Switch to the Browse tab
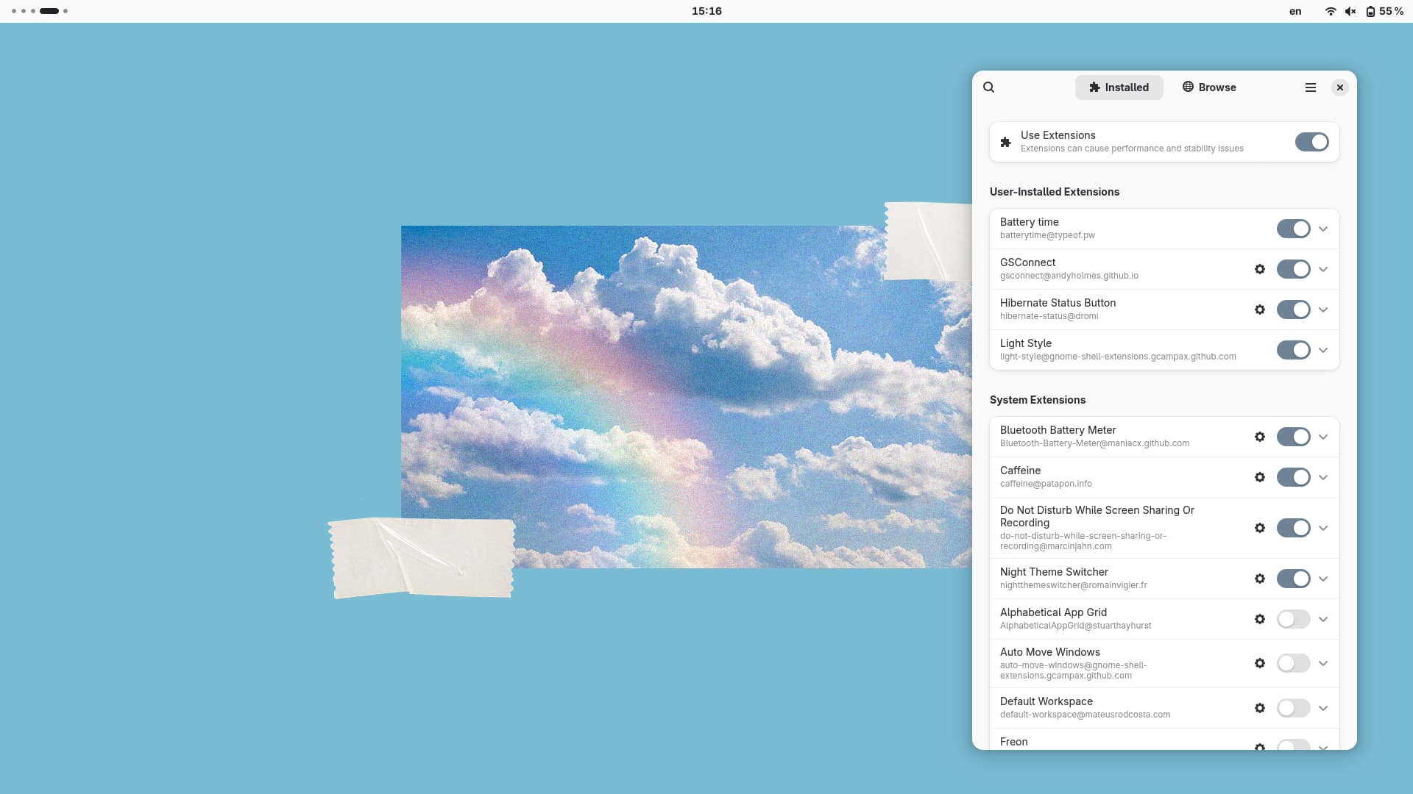 [x=1209, y=87]
